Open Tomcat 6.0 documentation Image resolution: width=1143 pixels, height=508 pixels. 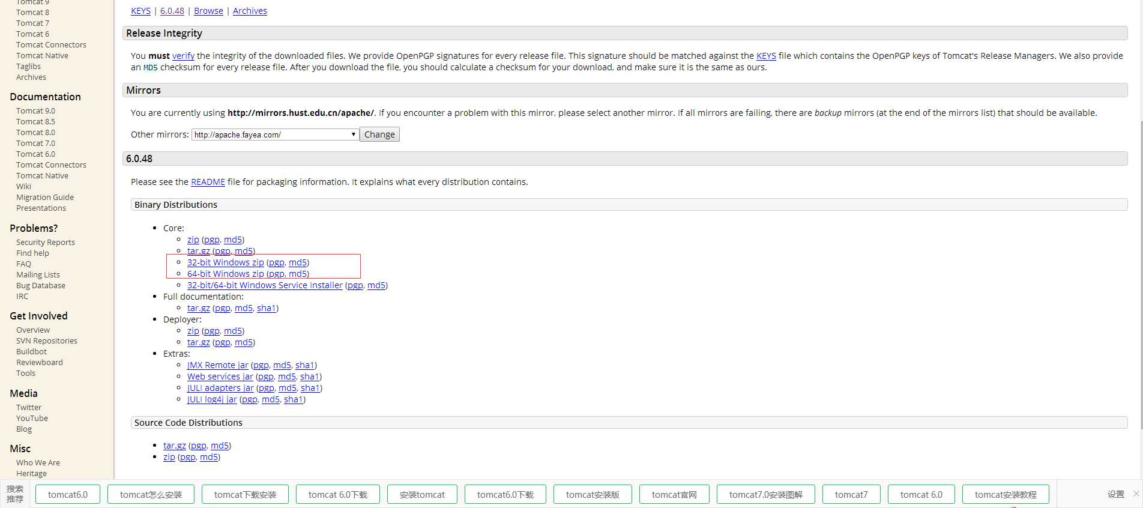coord(35,154)
